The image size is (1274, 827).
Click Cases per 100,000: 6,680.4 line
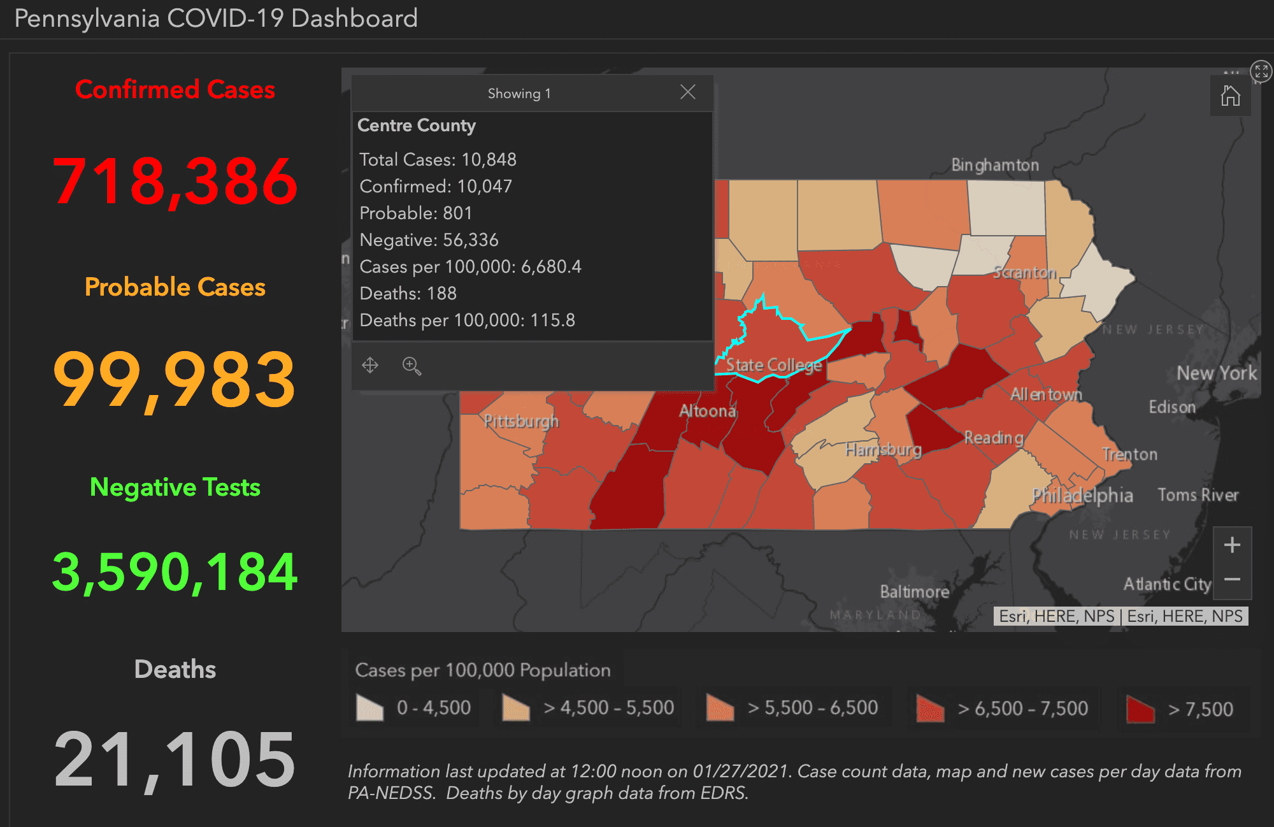[x=470, y=266]
